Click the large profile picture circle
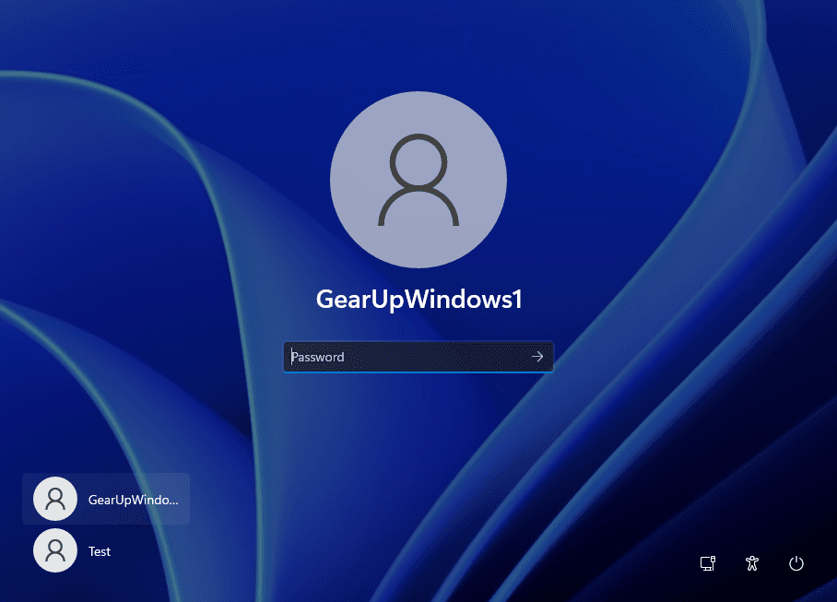The width and height of the screenshot is (837, 602). pyautogui.click(x=418, y=180)
